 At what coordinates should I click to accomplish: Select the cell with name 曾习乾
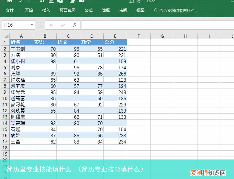pos(21,104)
